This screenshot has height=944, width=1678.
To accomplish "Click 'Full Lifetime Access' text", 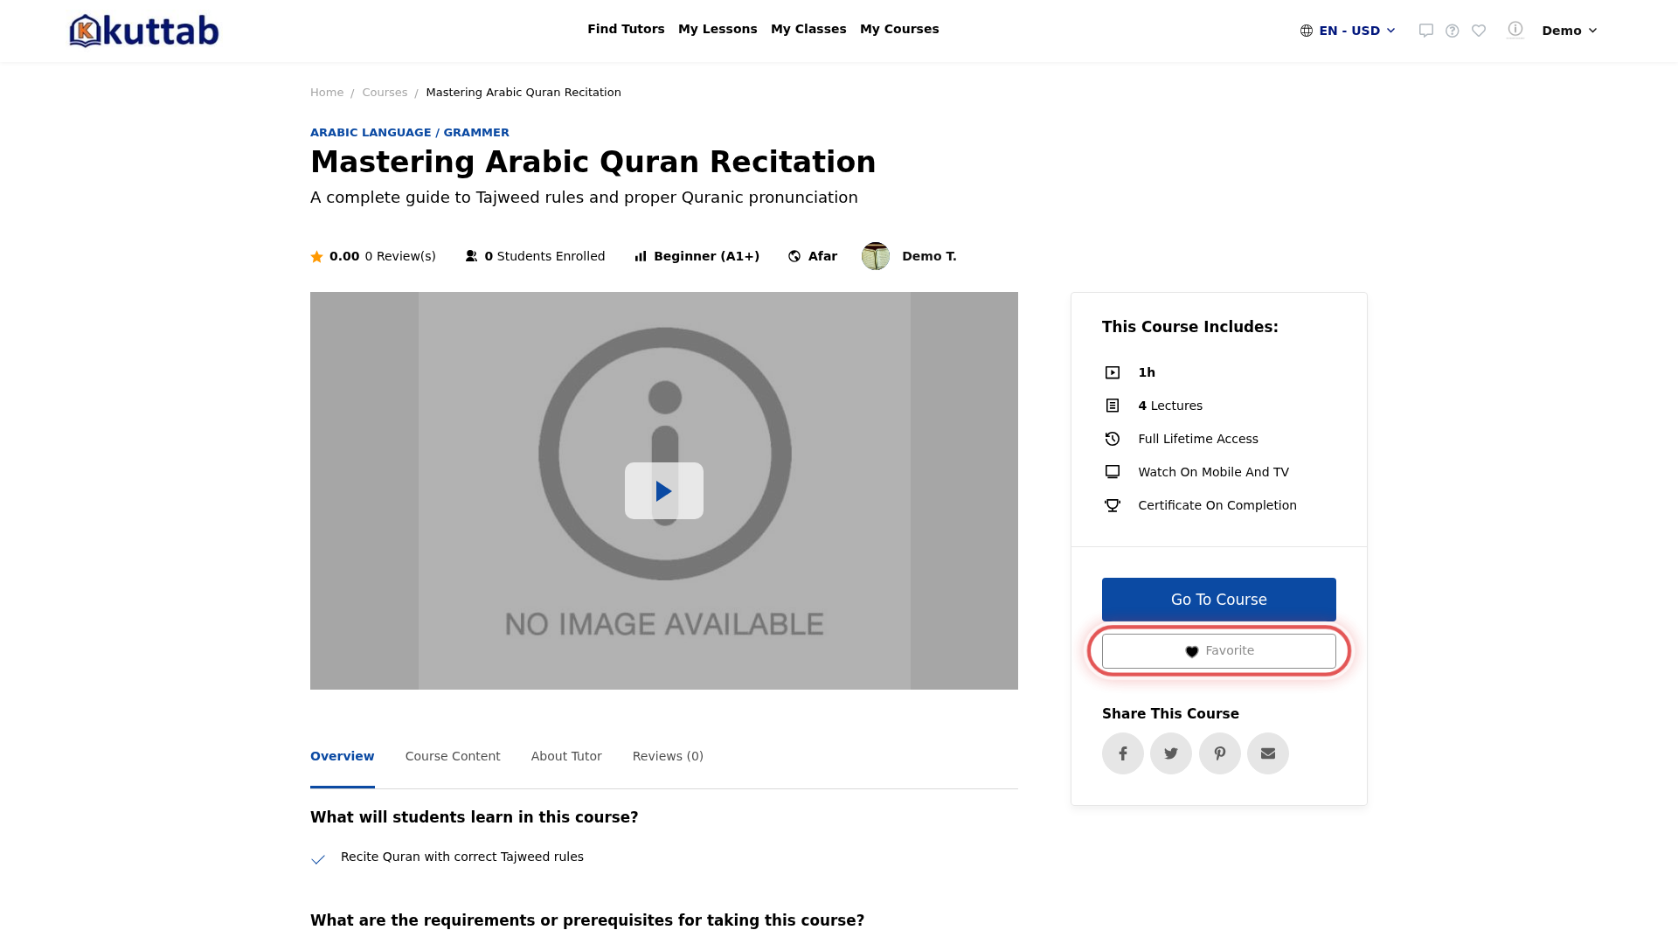I will (1198, 439).
